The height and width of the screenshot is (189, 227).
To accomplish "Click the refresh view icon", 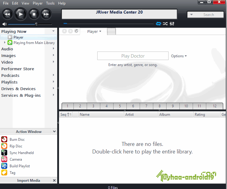I will 76,31.
